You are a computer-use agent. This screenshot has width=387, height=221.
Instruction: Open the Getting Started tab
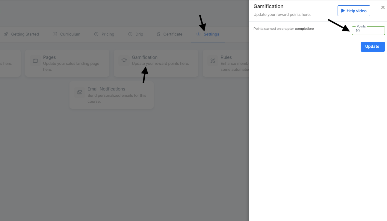pos(22,34)
